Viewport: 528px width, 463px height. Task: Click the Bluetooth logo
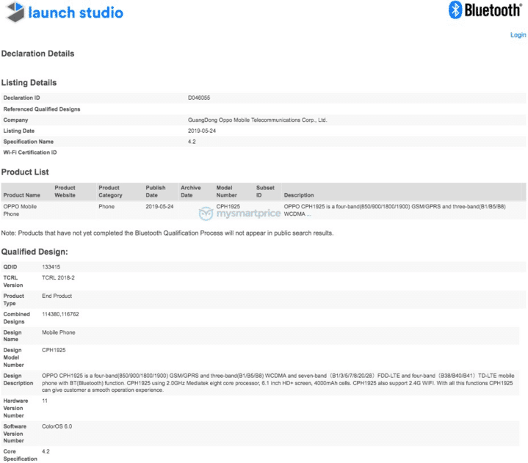click(485, 10)
